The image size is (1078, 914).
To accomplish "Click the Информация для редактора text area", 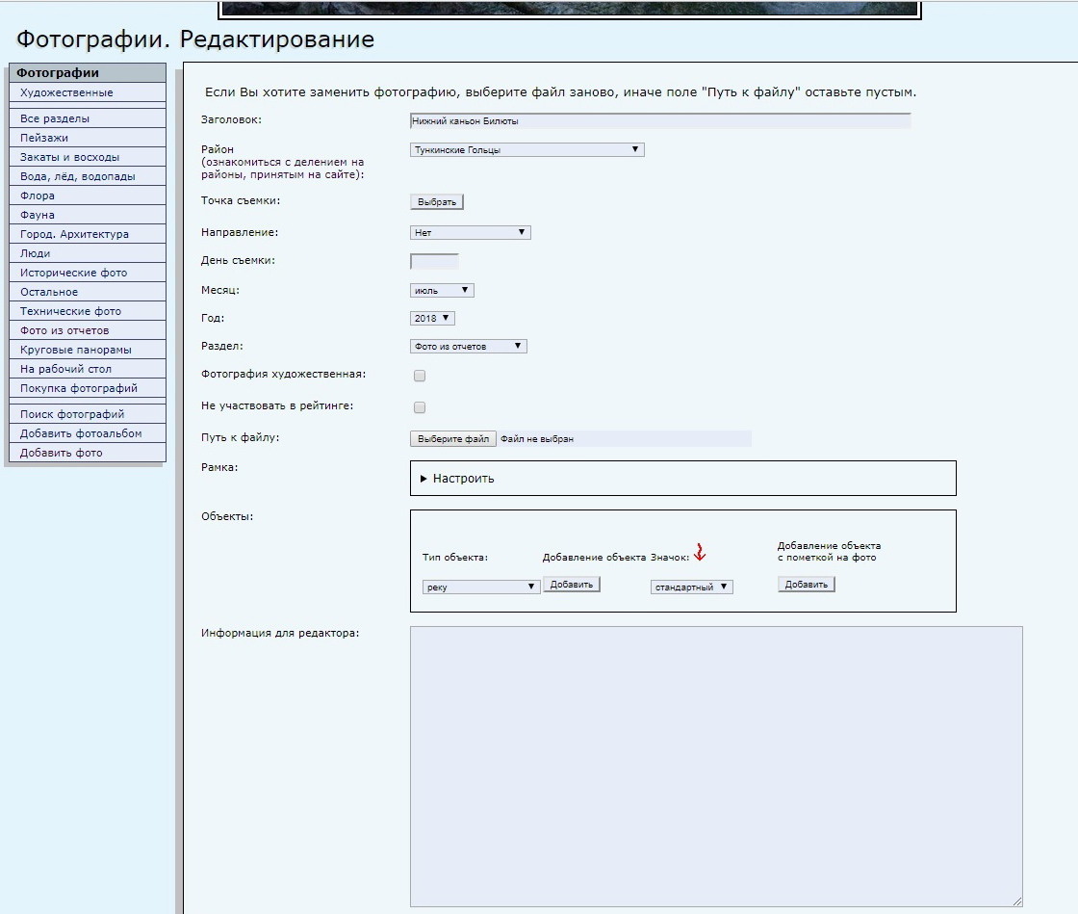I will [716, 766].
